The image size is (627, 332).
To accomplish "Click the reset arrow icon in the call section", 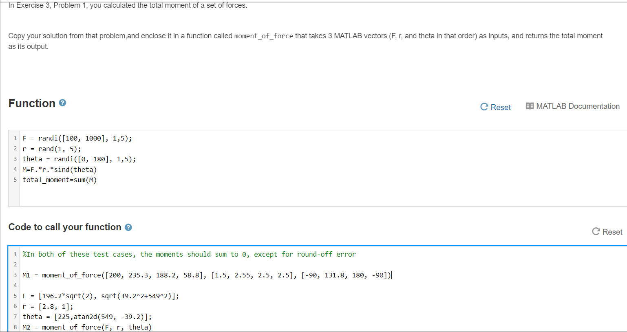I will 596,231.
